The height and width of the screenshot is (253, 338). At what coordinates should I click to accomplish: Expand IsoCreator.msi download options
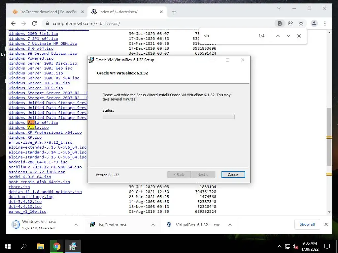point(153,225)
